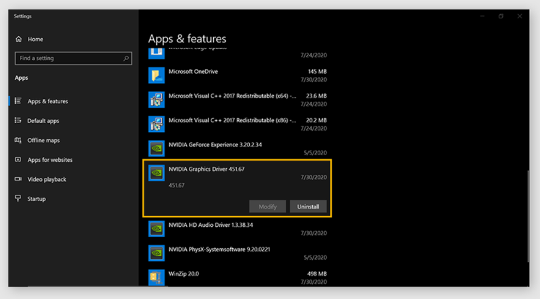Click the 145 MB size value
The width and height of the screenshot is (540, 299).
coord(317,72)
